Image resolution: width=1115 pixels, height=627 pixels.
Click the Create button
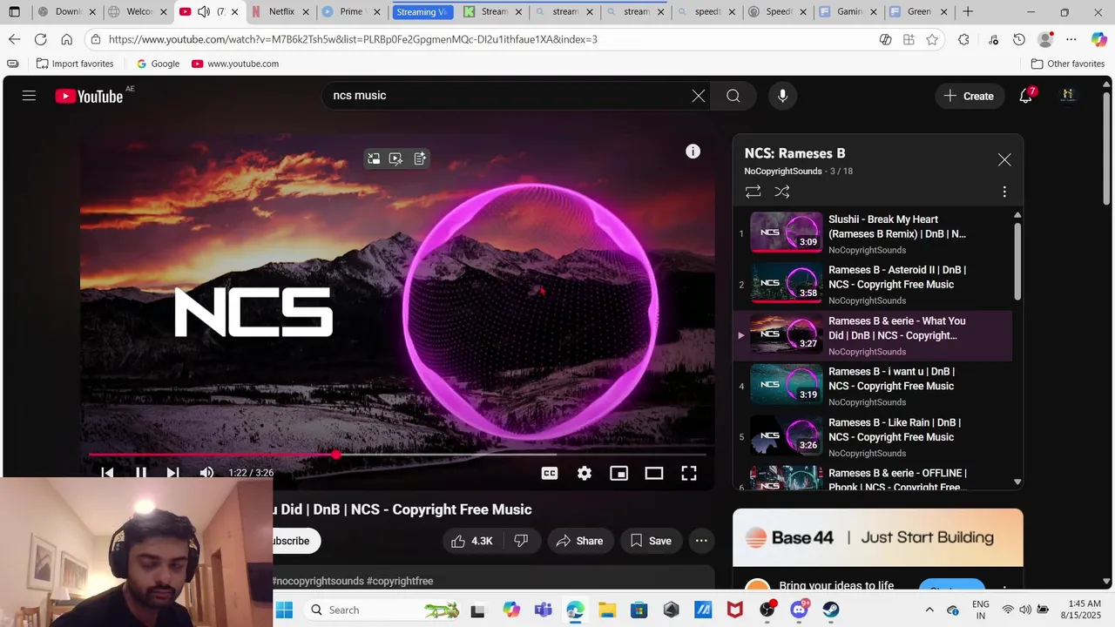click(969, 96)
